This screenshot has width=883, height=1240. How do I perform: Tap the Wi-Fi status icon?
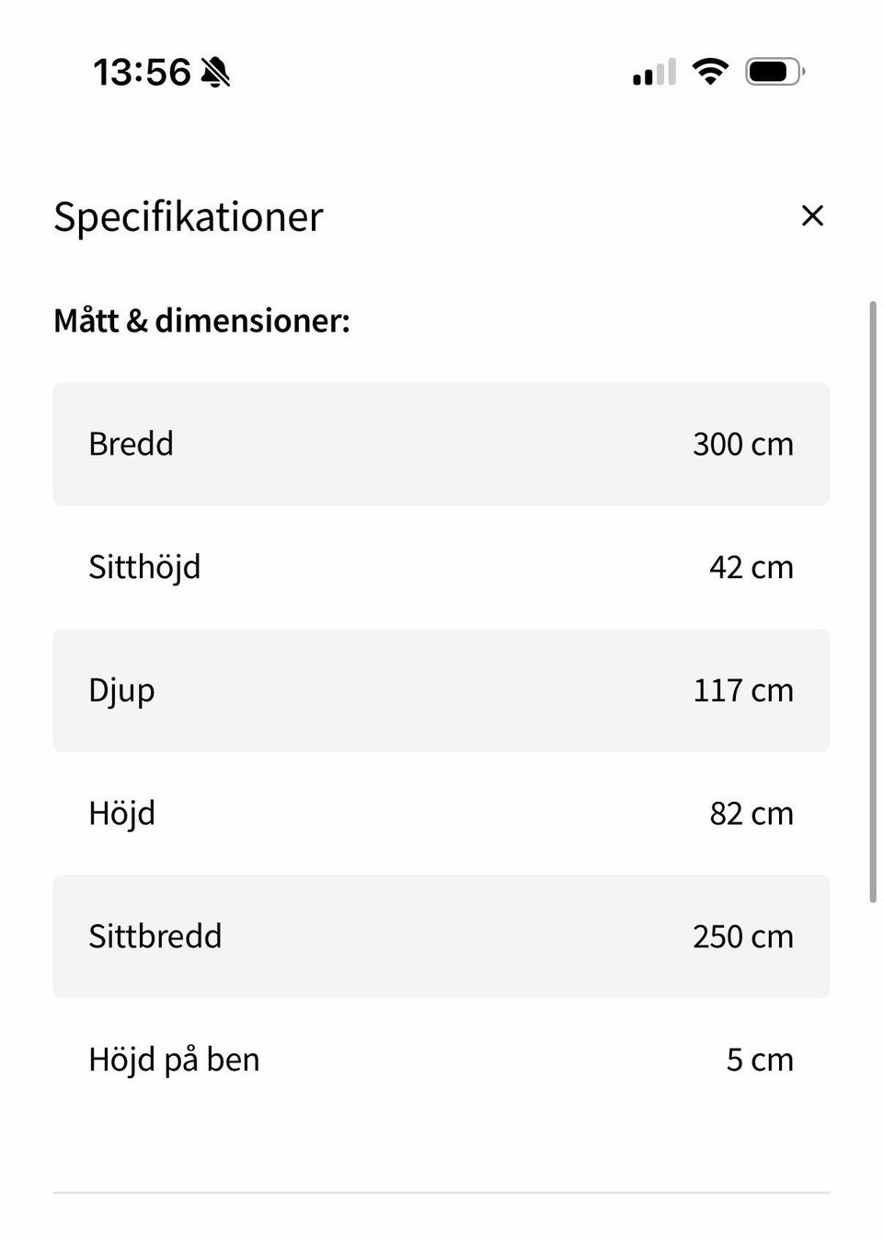click(710, 71)
